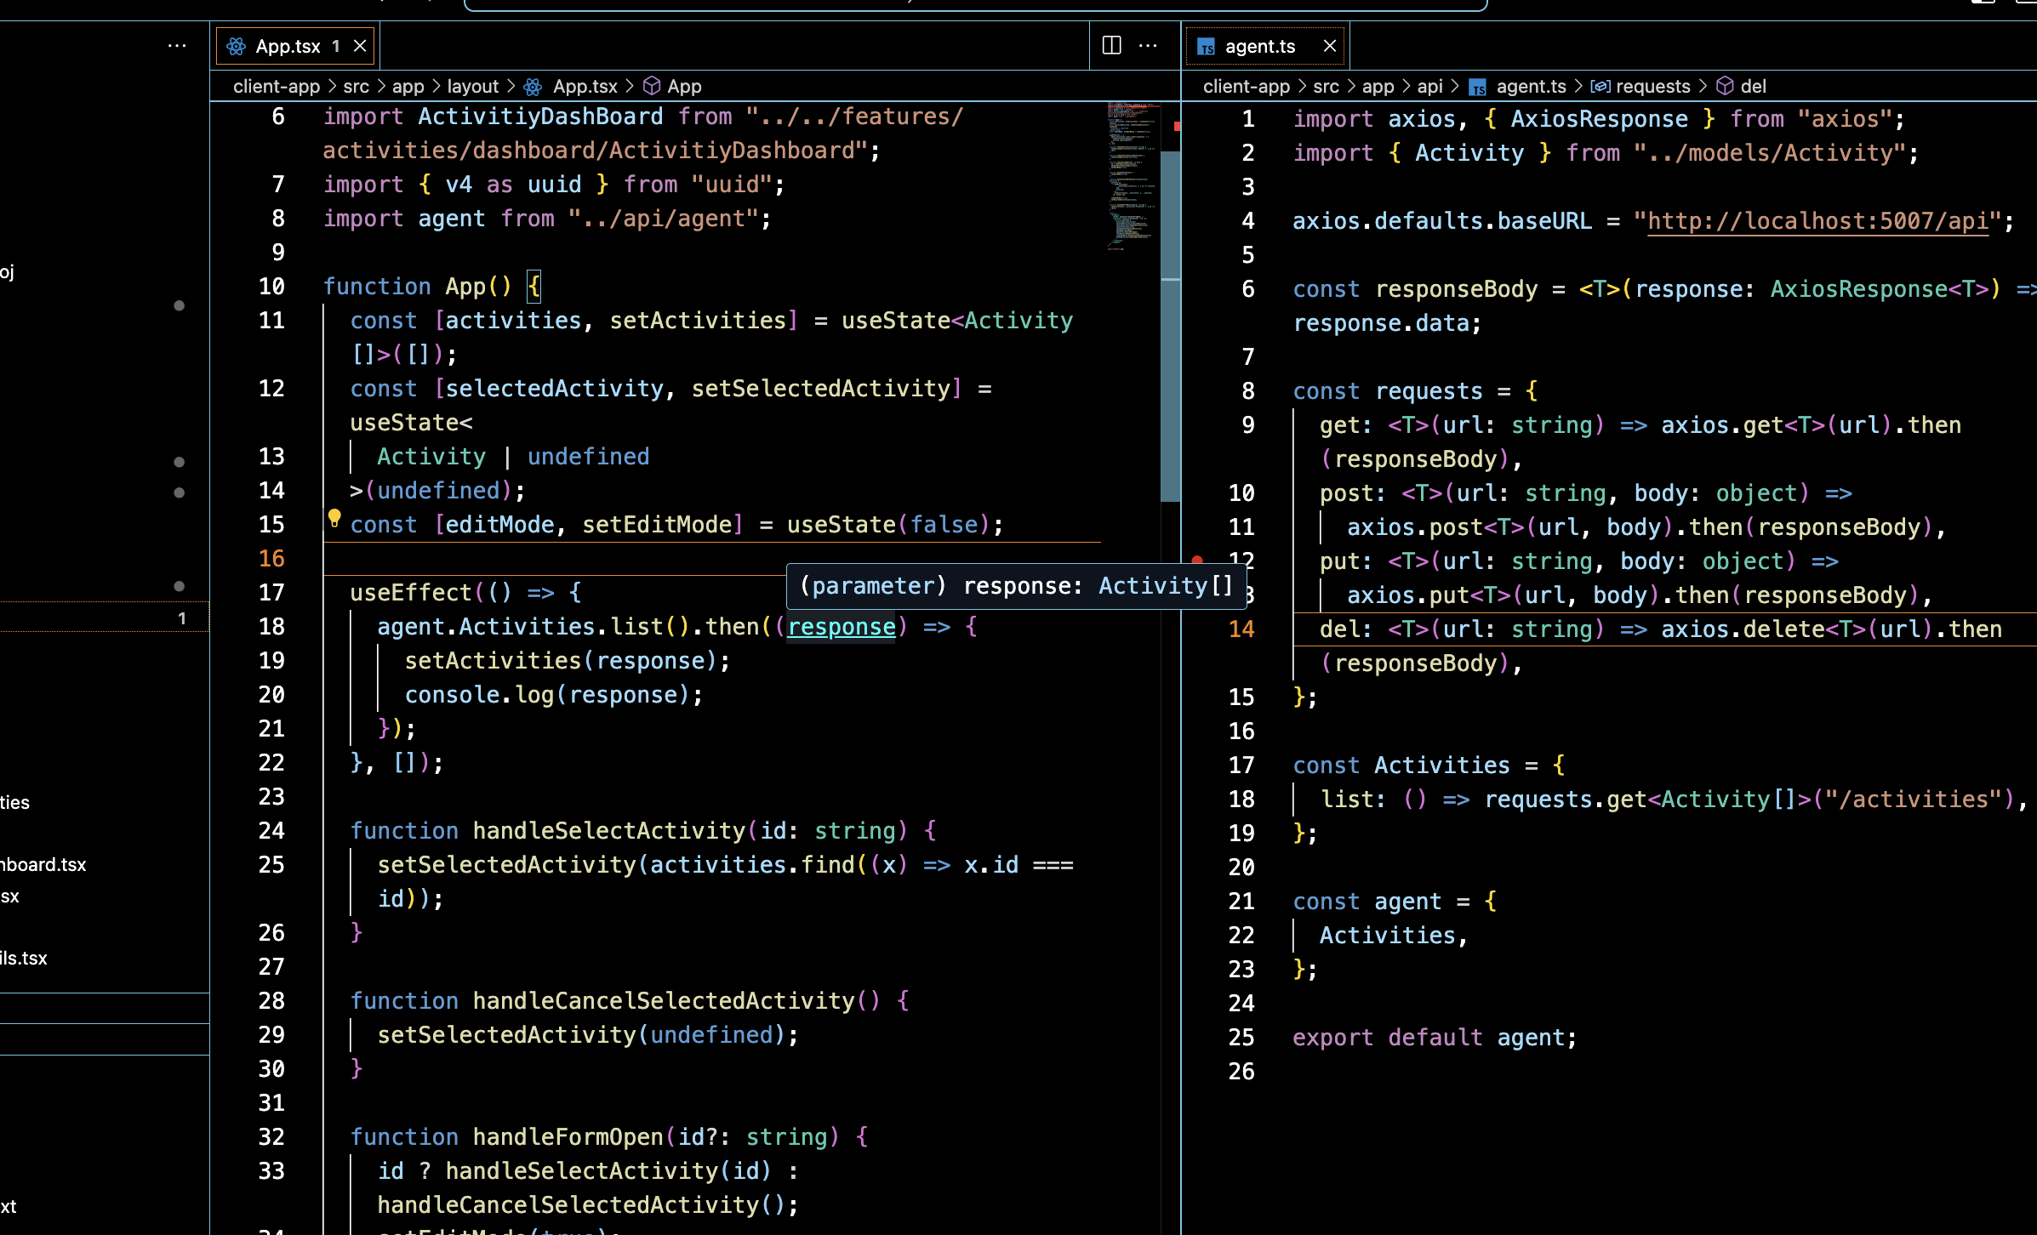
Task: Toggle the breakpoint dot beside line 12 in agent.ts
Action: 1197,560
